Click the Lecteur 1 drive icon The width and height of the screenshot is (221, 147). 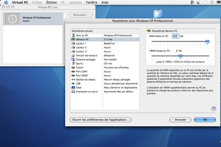[x=73, y=44]
